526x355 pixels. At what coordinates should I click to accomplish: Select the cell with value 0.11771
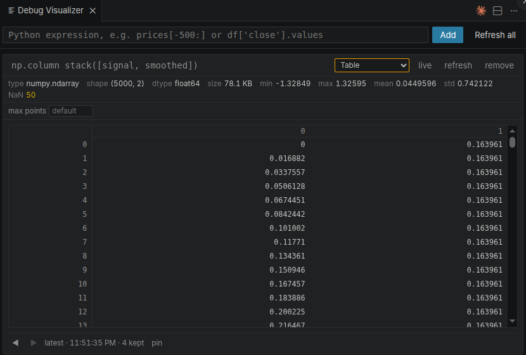(x=289, y=242)
